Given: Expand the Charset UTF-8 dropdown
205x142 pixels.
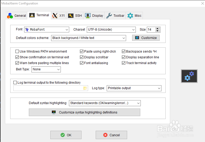Looking at the screenshot, I should point(111,30).
